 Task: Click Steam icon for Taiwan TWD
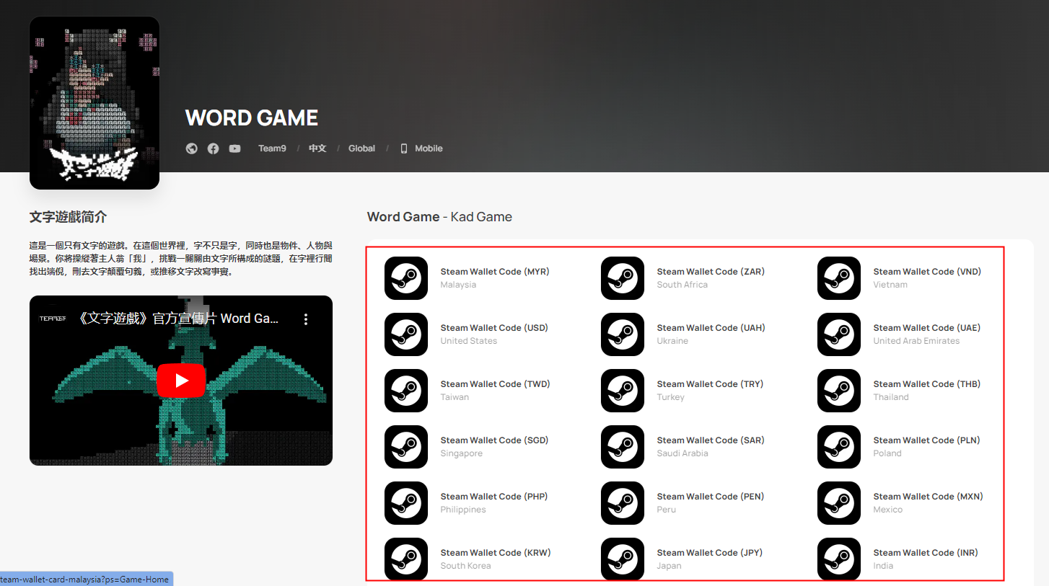406,391
